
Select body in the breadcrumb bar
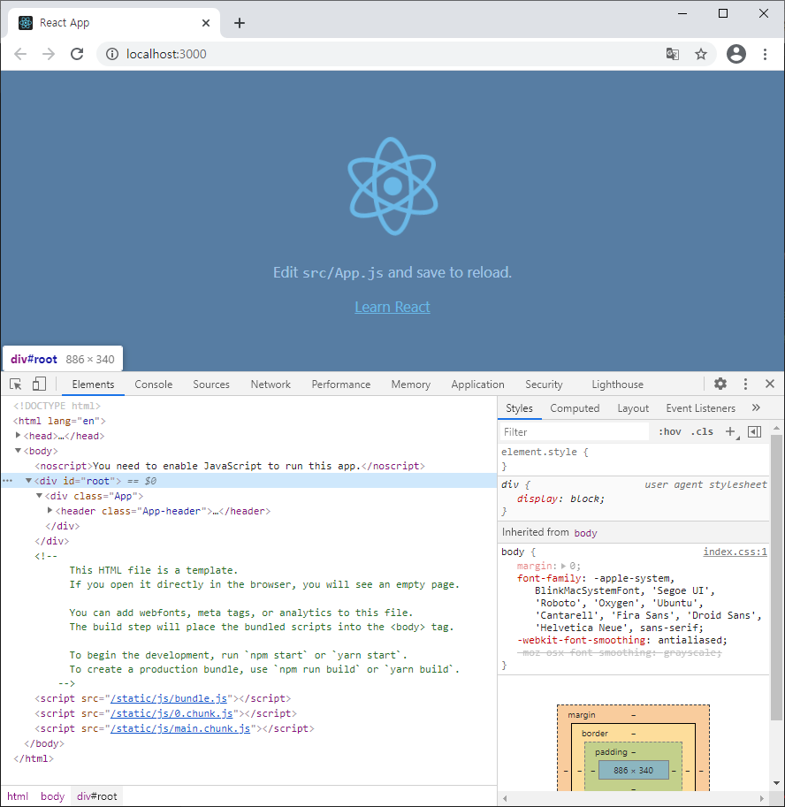click(x=52, y=796)
